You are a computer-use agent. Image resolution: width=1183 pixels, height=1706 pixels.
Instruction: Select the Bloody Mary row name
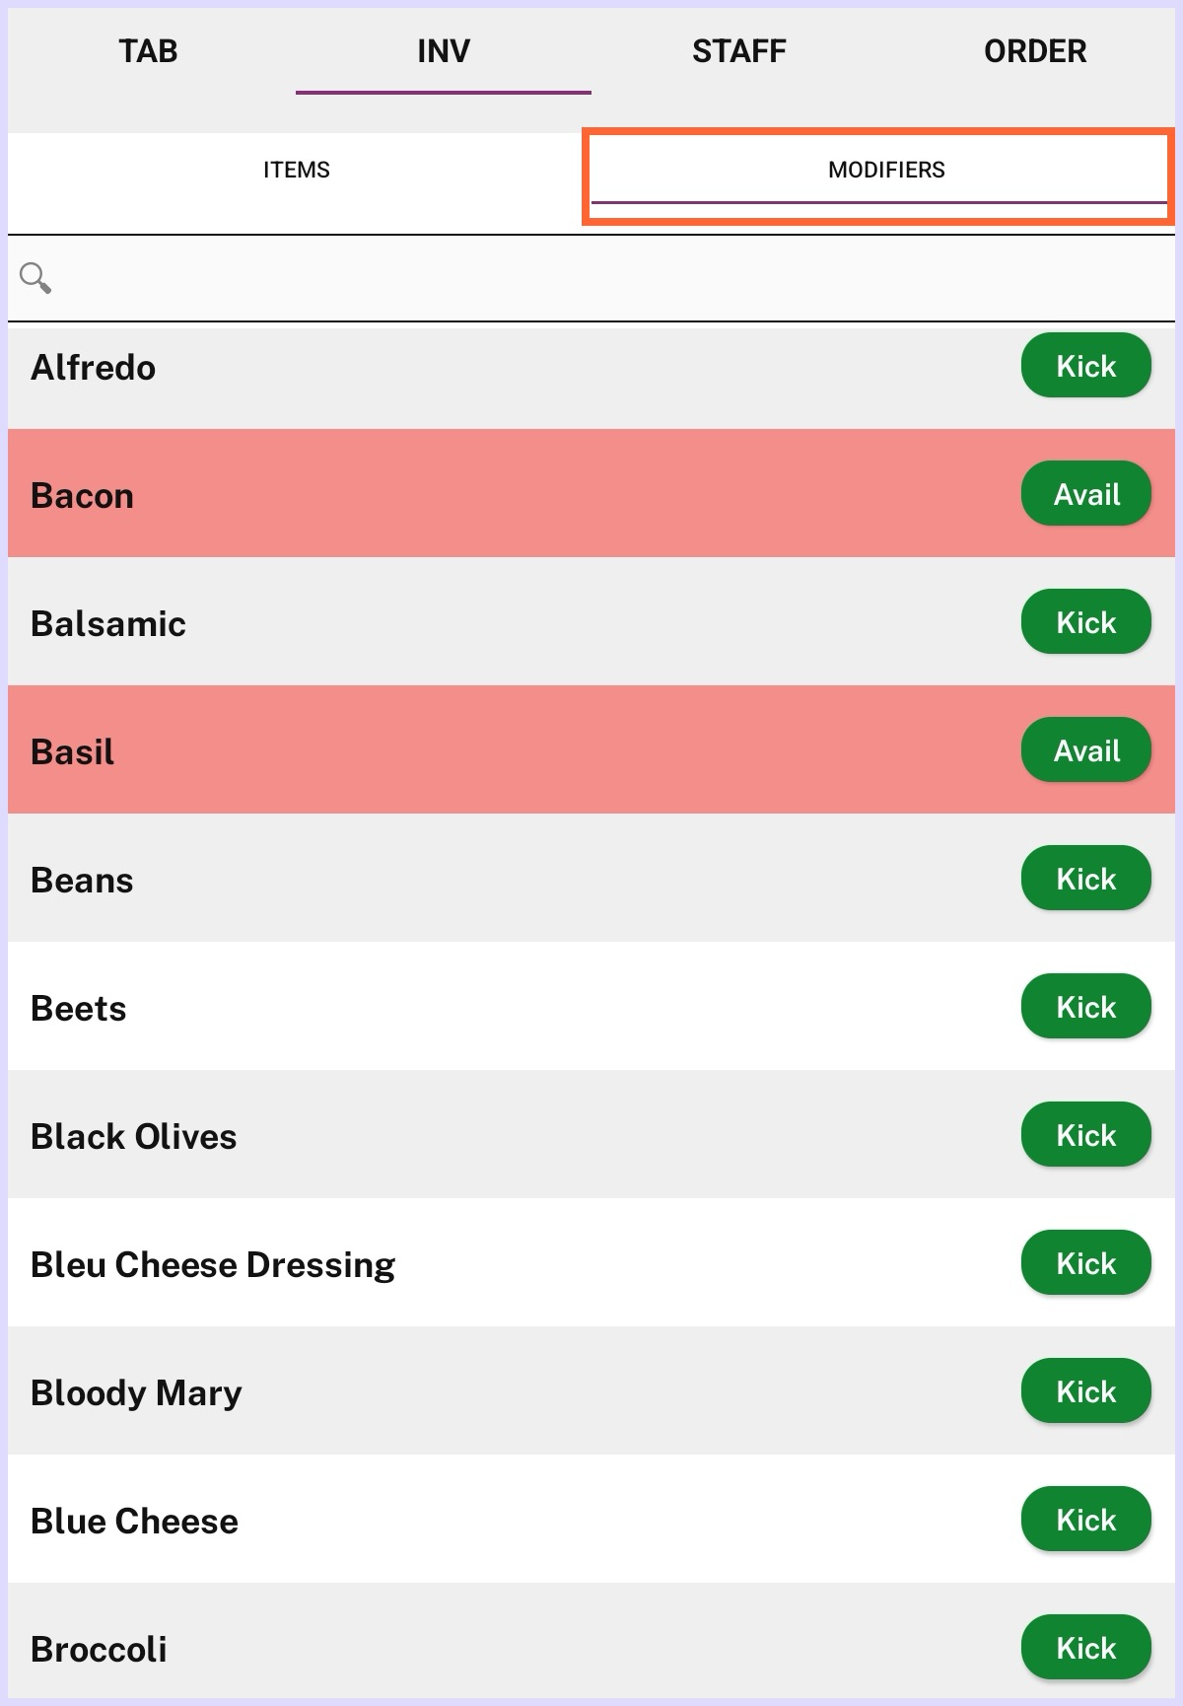click(136, 1392)
